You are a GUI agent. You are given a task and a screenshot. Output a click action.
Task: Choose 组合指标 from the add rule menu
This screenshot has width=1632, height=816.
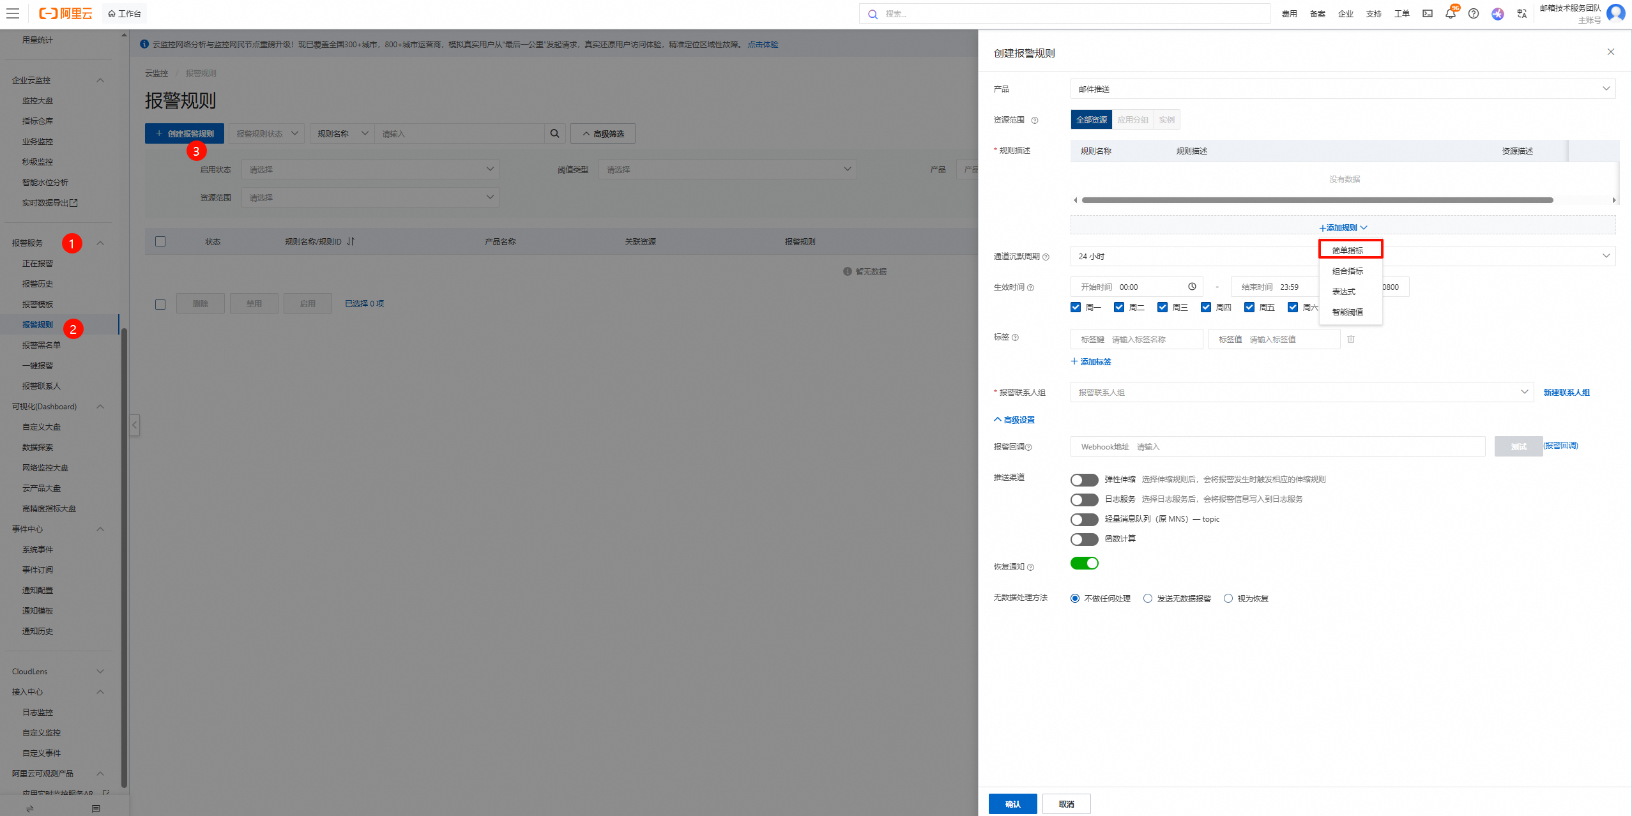1348,271
